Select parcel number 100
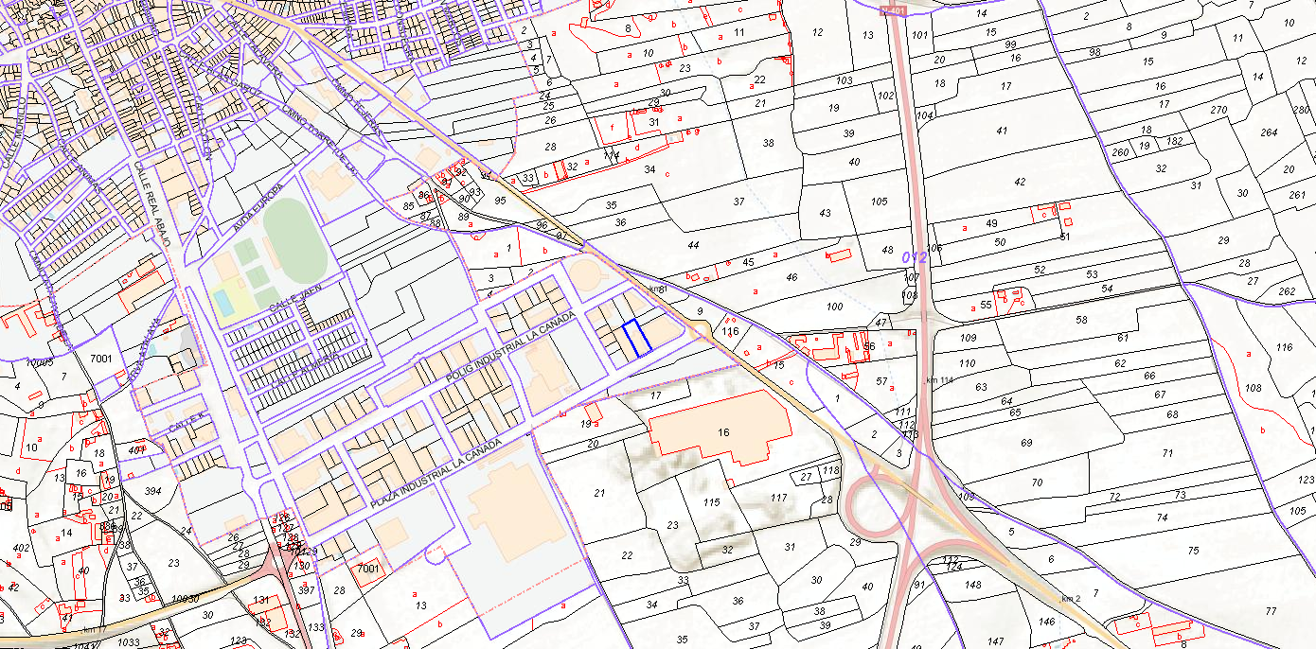This screenshot has width=1316, height=649. point(834,307)
